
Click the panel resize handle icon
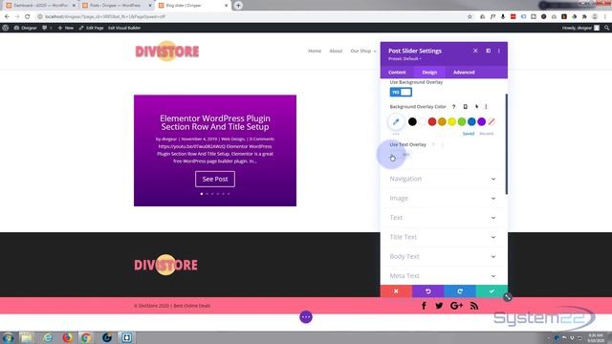508,297
